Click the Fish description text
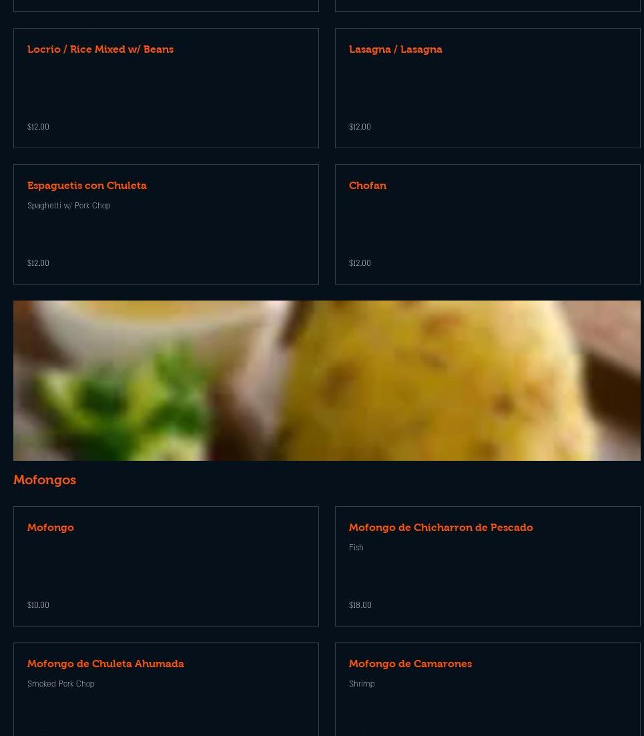 356,547
